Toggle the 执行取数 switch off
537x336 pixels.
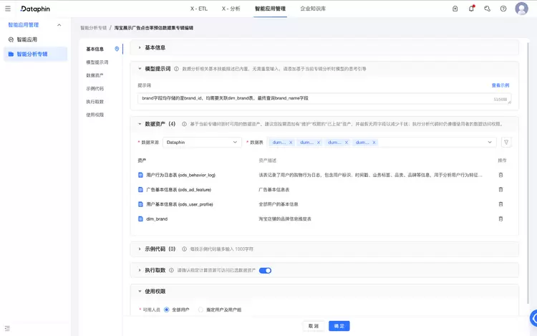pos(265,270)
